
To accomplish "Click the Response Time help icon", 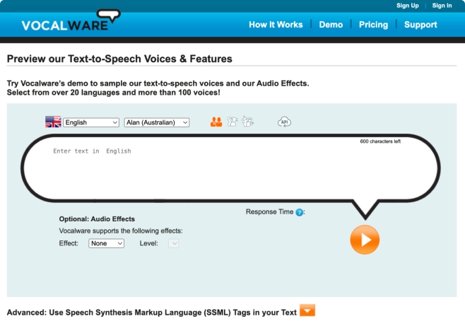I will 300,212.
